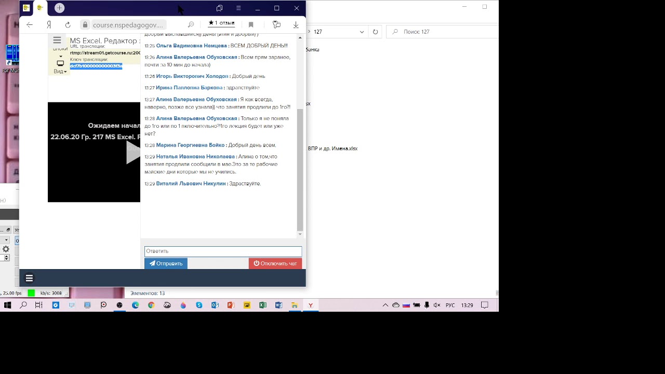Open Ольга Вадимовна Немцева's name link
The height and width of the screenshot is (374, 665).
[192, 46]
